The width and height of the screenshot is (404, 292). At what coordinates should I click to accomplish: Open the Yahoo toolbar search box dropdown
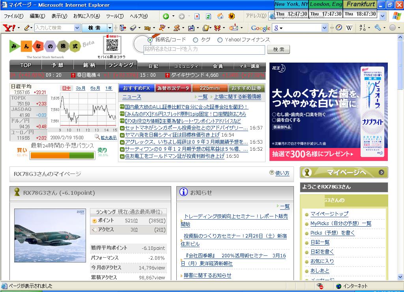[77, 28]
